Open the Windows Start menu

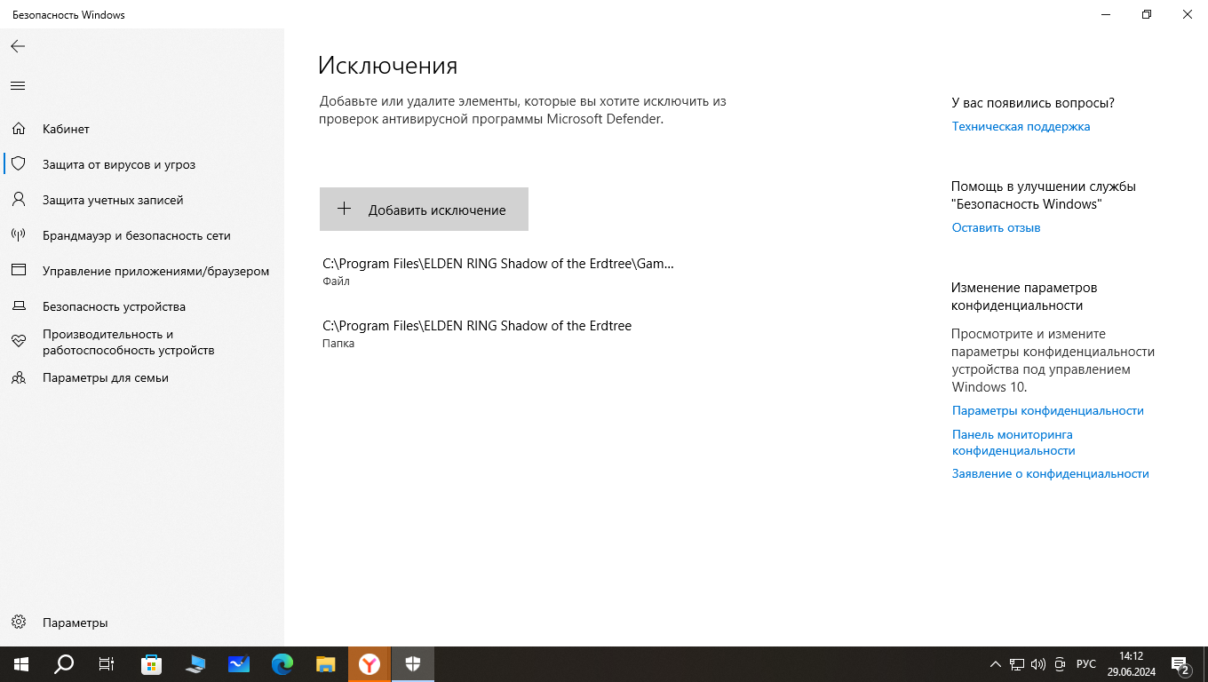pos(21,664)
